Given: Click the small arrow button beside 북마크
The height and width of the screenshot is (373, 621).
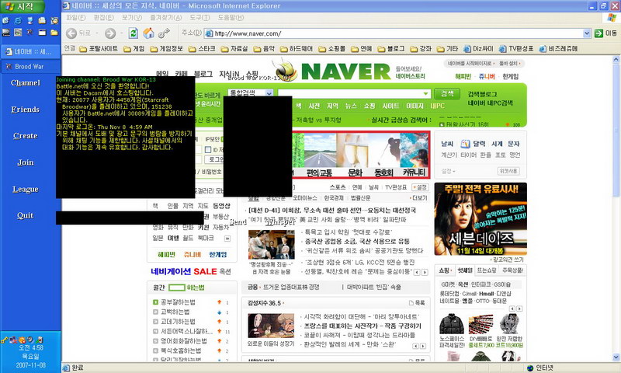Looking at the screenshot, I should click(227, 239).
